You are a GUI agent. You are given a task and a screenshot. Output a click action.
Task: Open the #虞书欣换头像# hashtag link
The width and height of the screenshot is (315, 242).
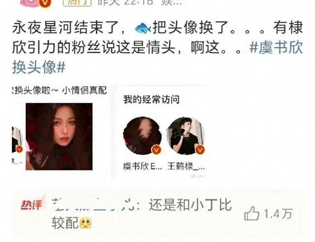pos(157,58)
